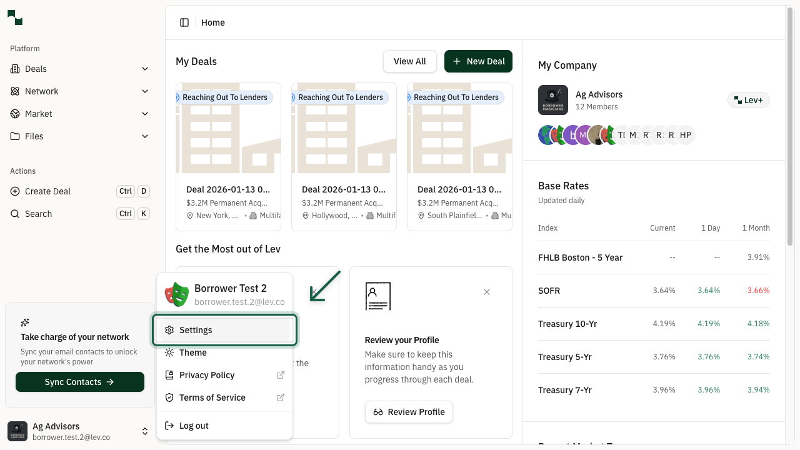Open Files via the folder icon
Image resolution: width=800 pixels, height=450 pixels.
[14, 136]
